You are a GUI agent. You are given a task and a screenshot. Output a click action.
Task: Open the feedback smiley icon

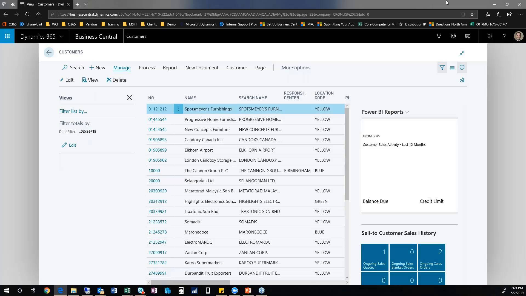(453, 36)
